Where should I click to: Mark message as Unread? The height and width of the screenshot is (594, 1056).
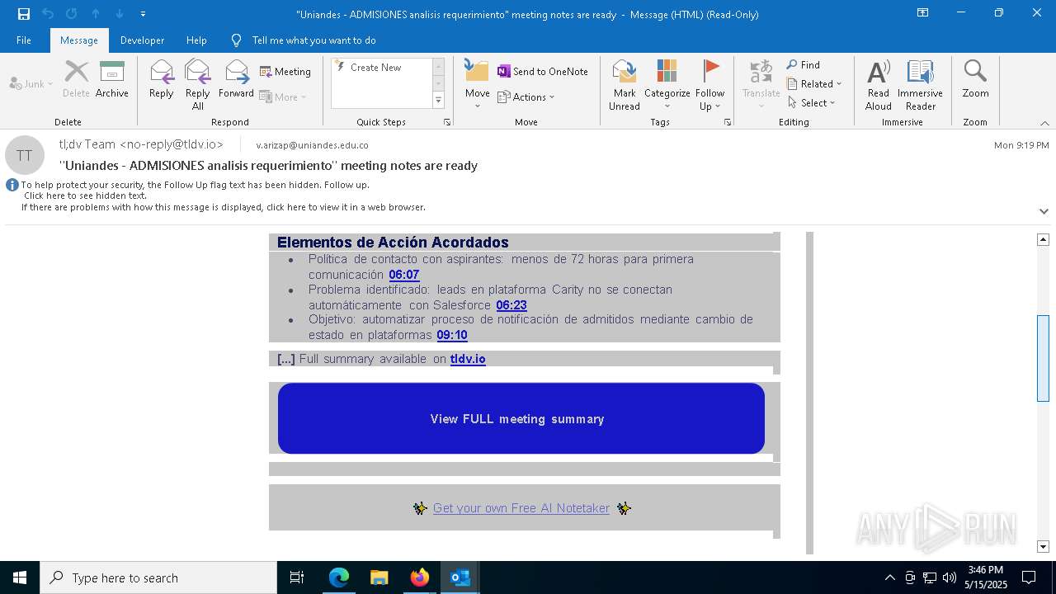[625, 85]
